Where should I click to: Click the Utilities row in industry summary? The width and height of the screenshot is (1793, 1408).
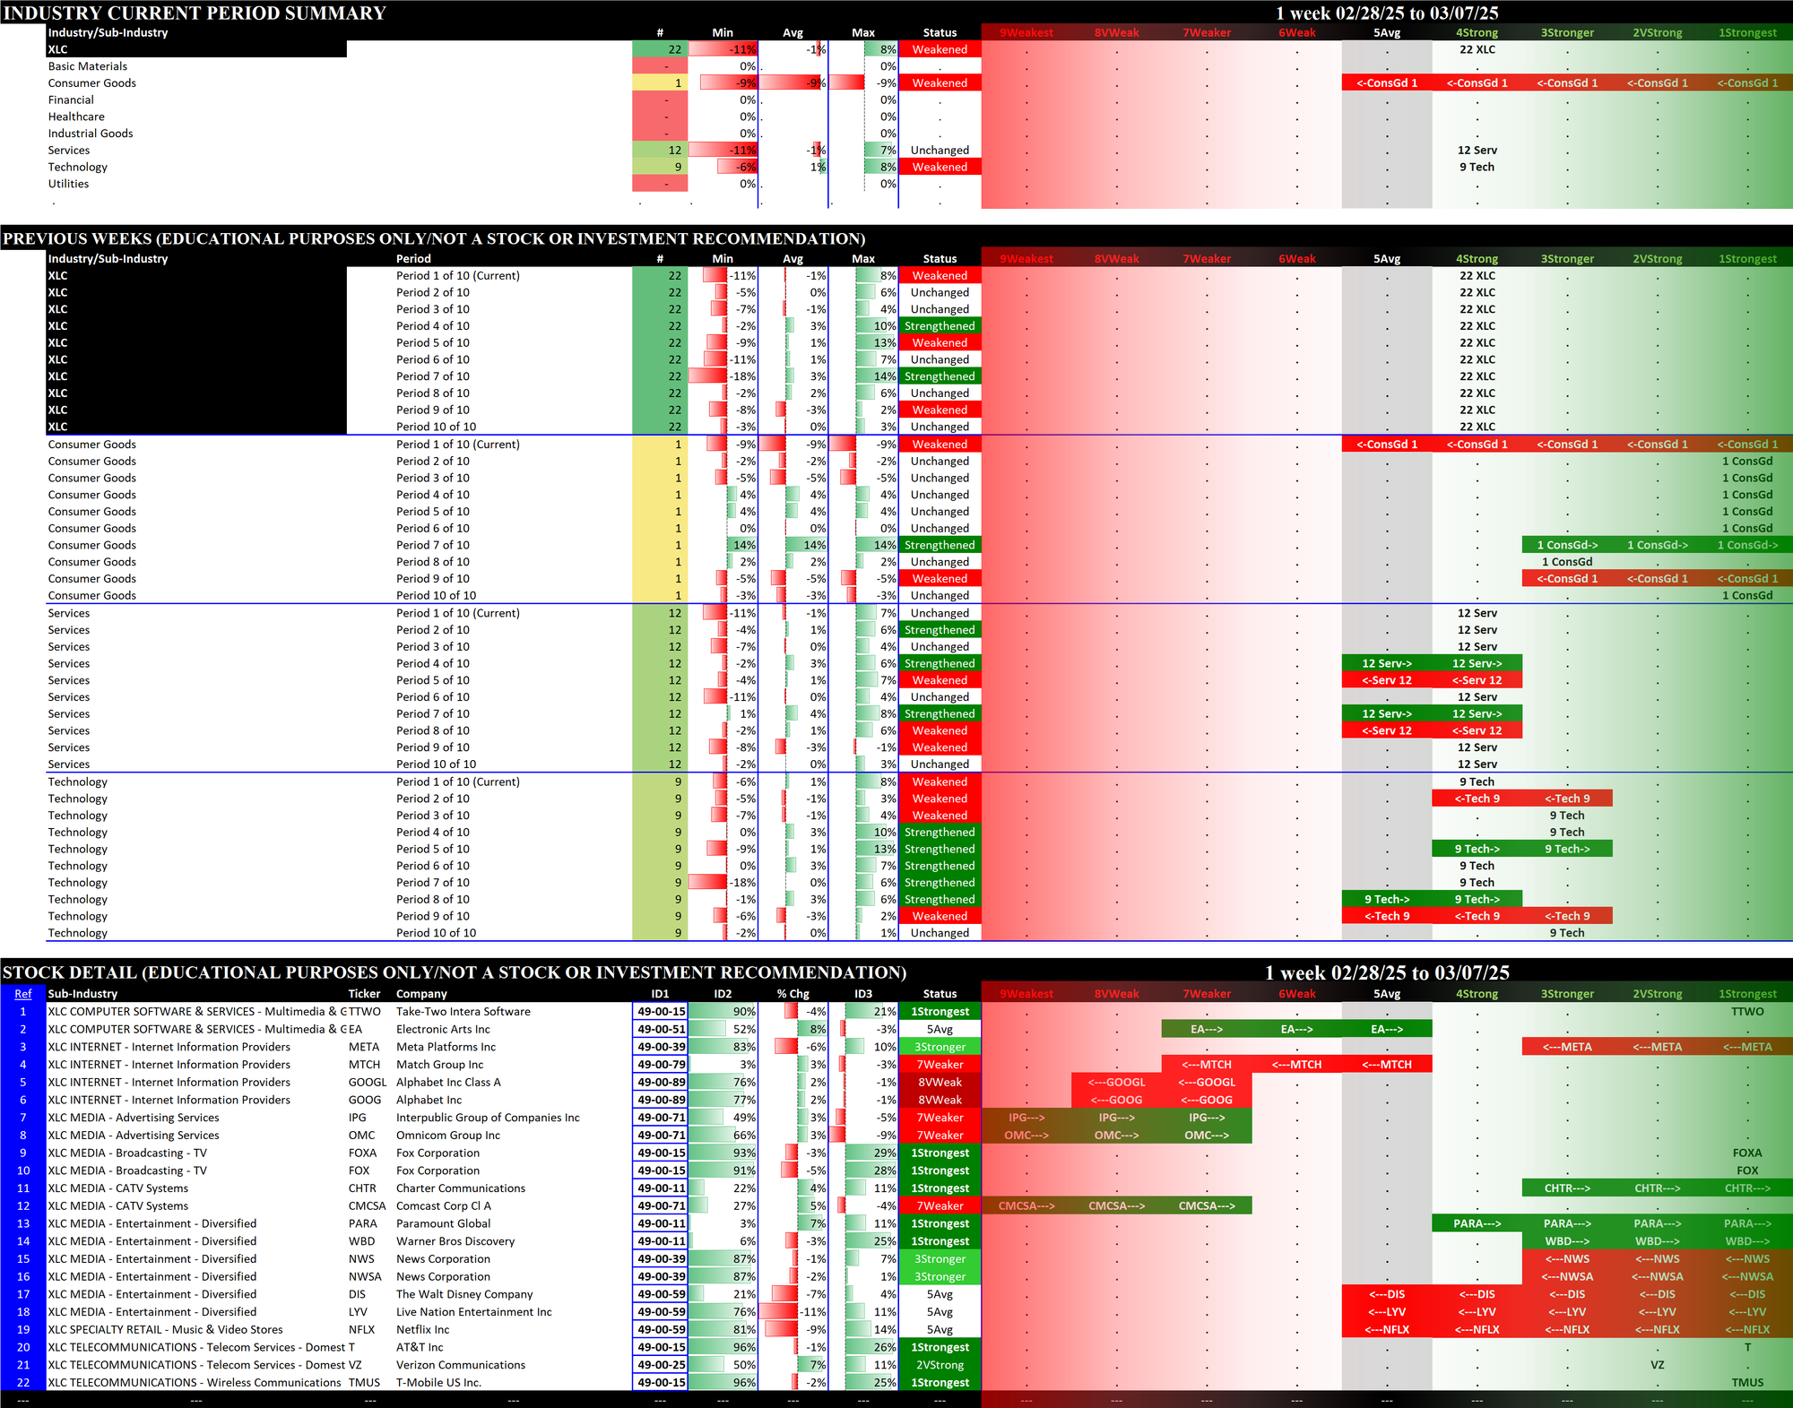(x=69, y=184)
